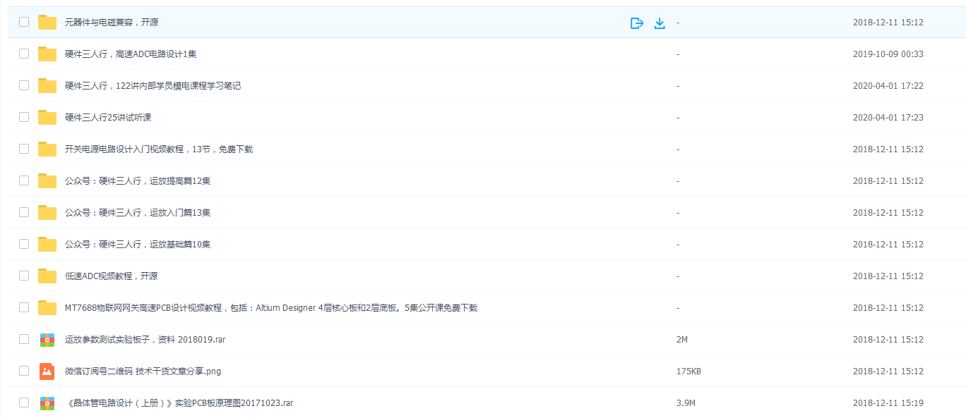Click folder icon of 低速ADC视频教程
This screenshot has height=418, width=966.
[47, 276]
